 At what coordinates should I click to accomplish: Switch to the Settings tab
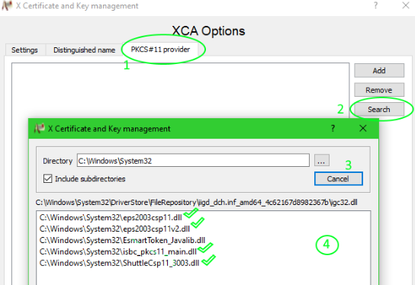[24, 50]
